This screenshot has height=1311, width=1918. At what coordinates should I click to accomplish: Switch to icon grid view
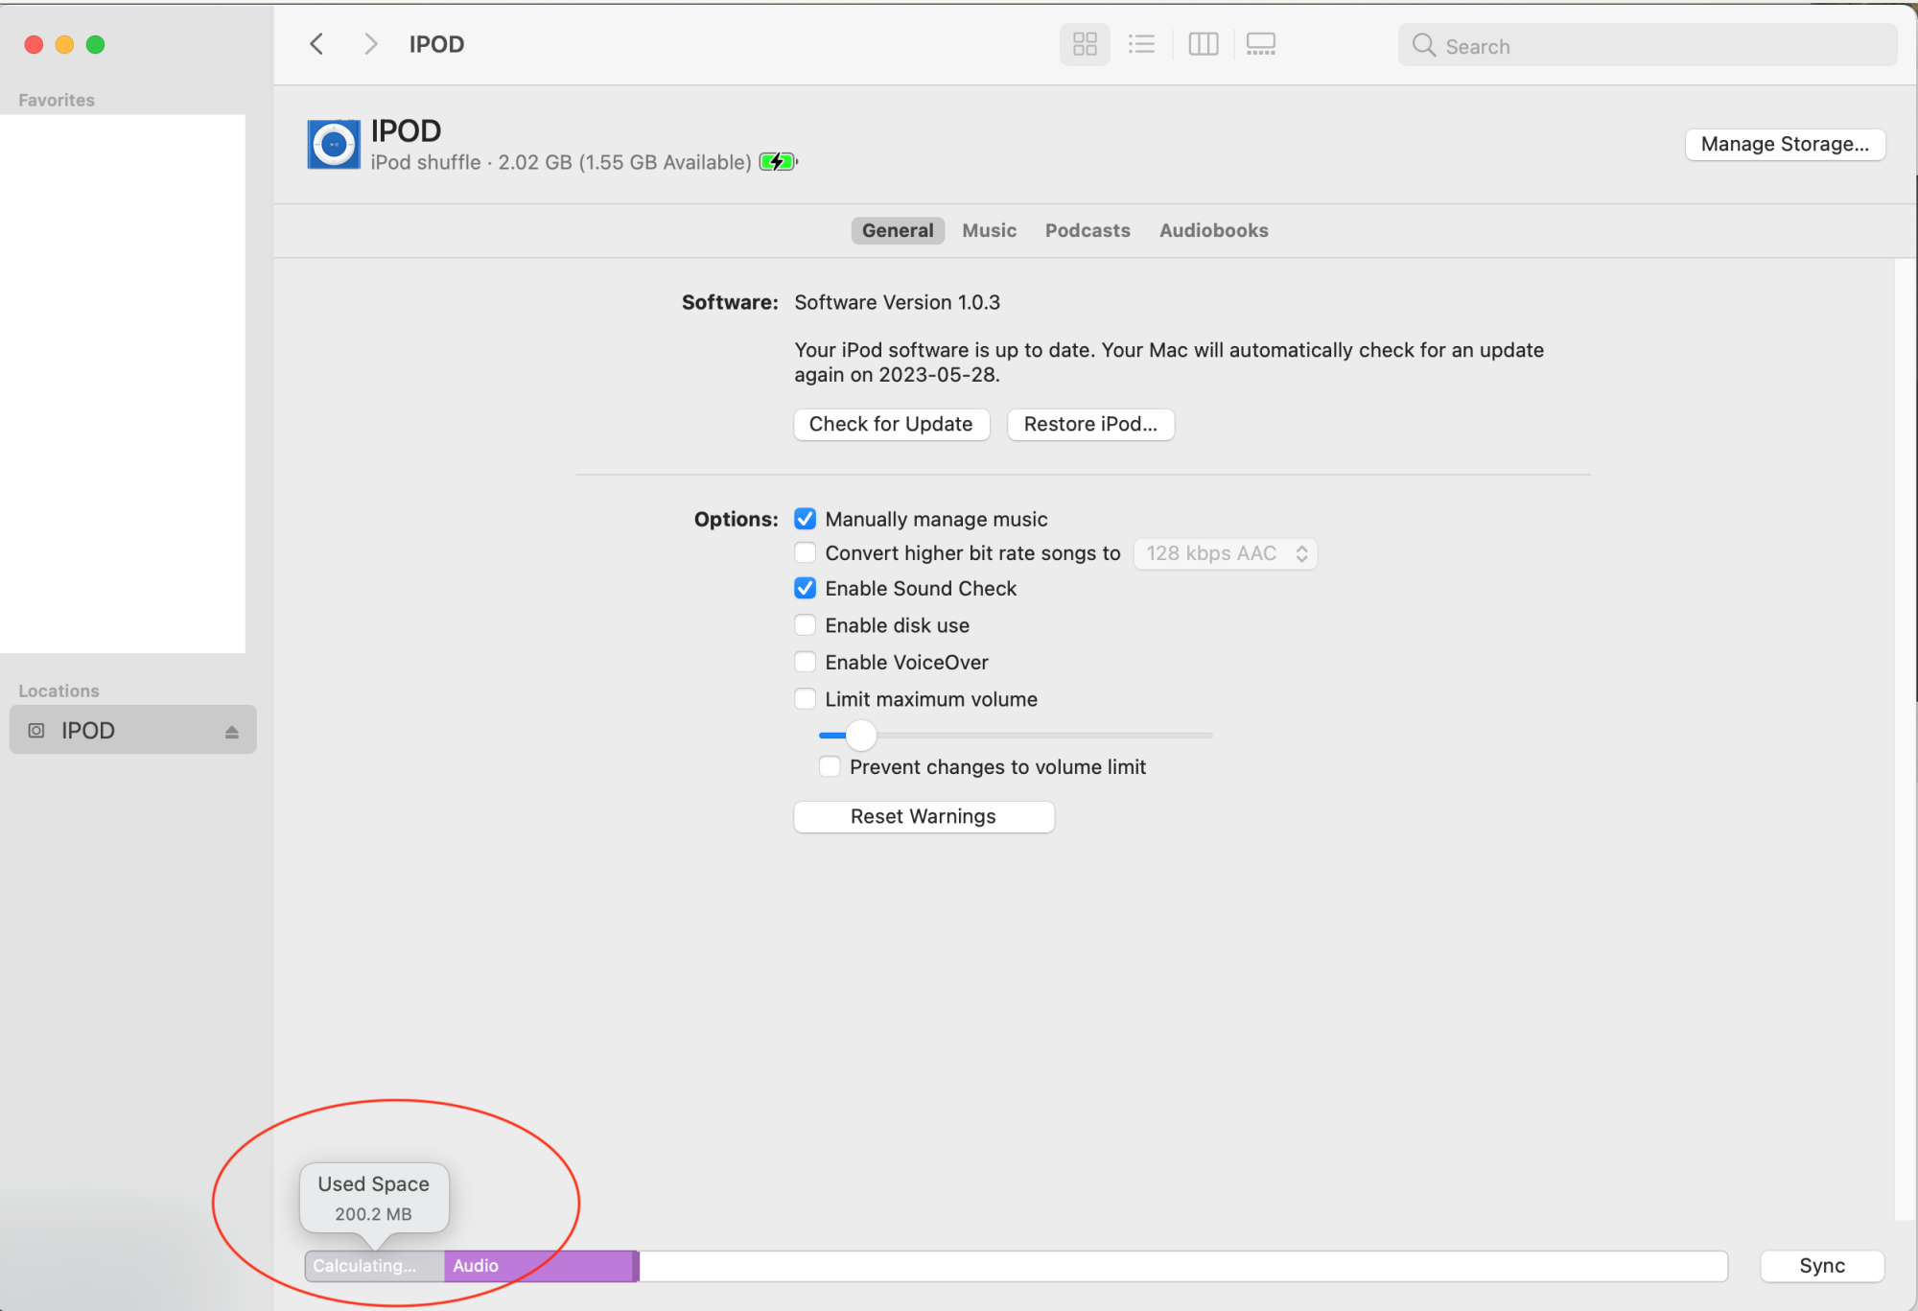(1085, 44)
